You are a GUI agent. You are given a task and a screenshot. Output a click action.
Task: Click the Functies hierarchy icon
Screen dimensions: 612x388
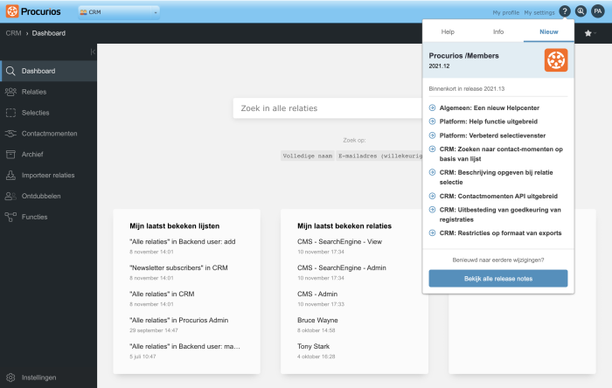10,217
